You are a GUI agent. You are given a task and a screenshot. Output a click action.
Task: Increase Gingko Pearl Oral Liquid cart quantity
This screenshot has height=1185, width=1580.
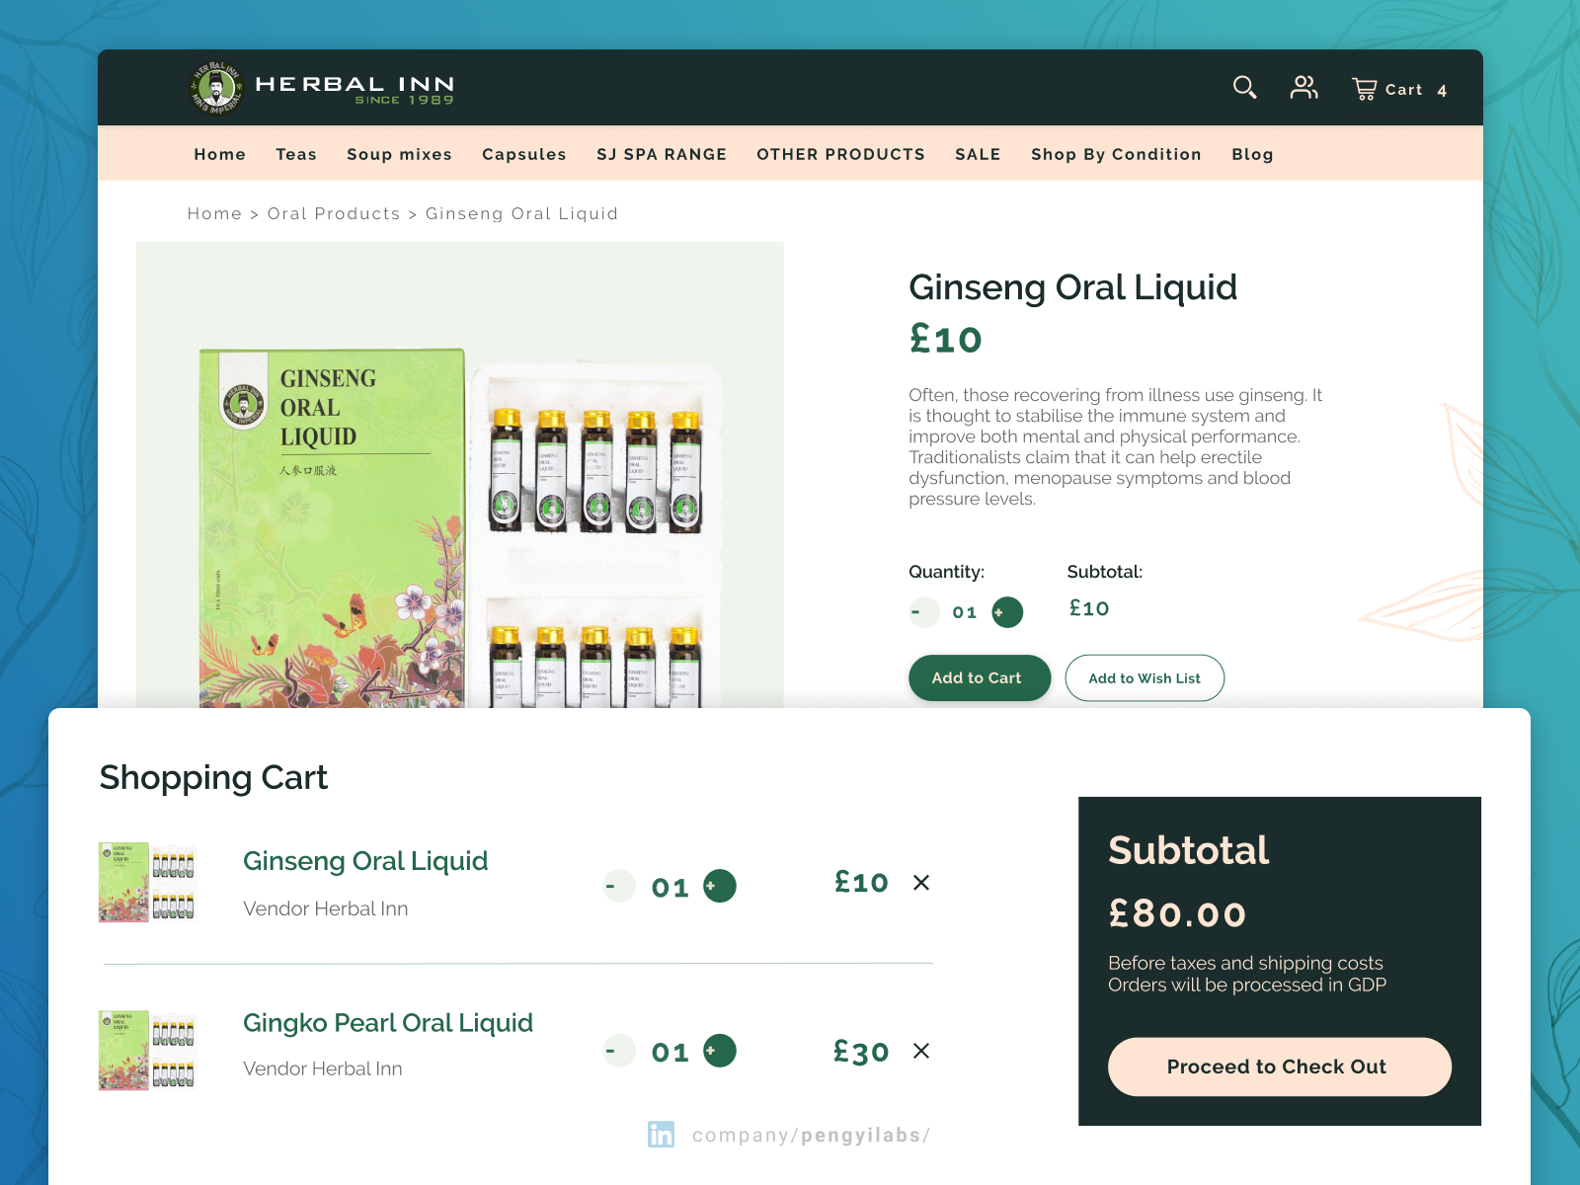pos(719,1051)
